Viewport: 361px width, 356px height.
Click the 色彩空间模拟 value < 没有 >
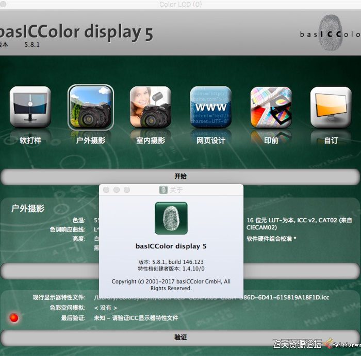105,308
